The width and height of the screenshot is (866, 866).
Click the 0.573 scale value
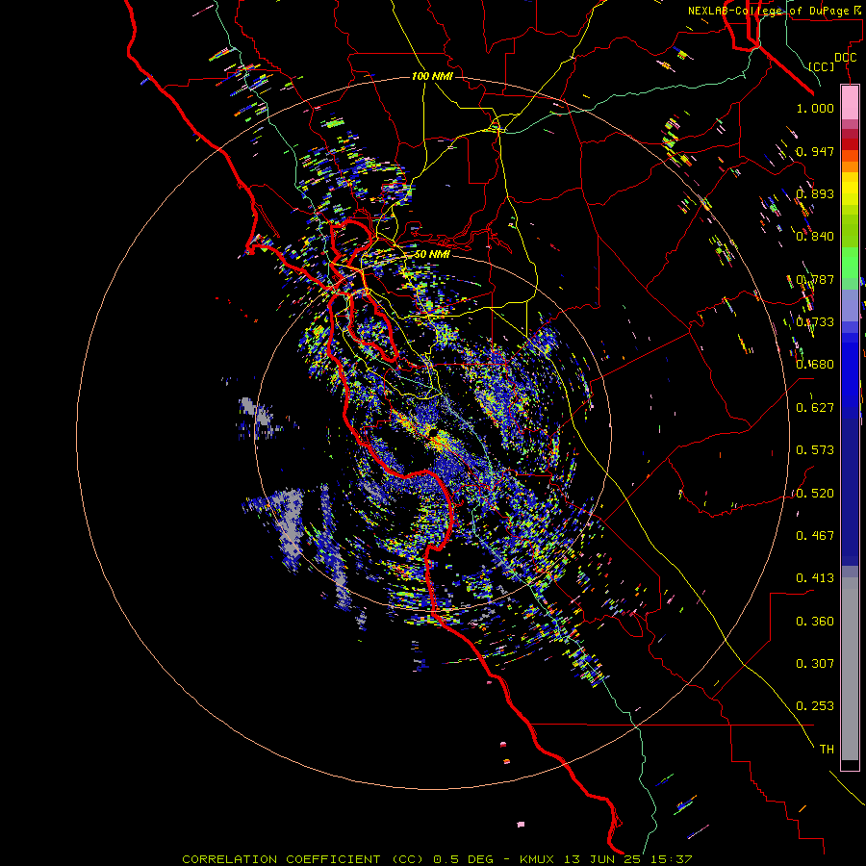pos(815,450)
